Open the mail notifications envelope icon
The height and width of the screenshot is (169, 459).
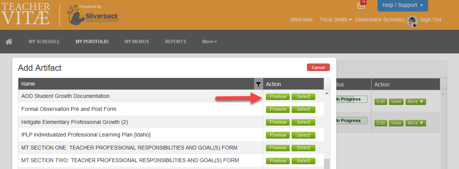tap(360, 6)
